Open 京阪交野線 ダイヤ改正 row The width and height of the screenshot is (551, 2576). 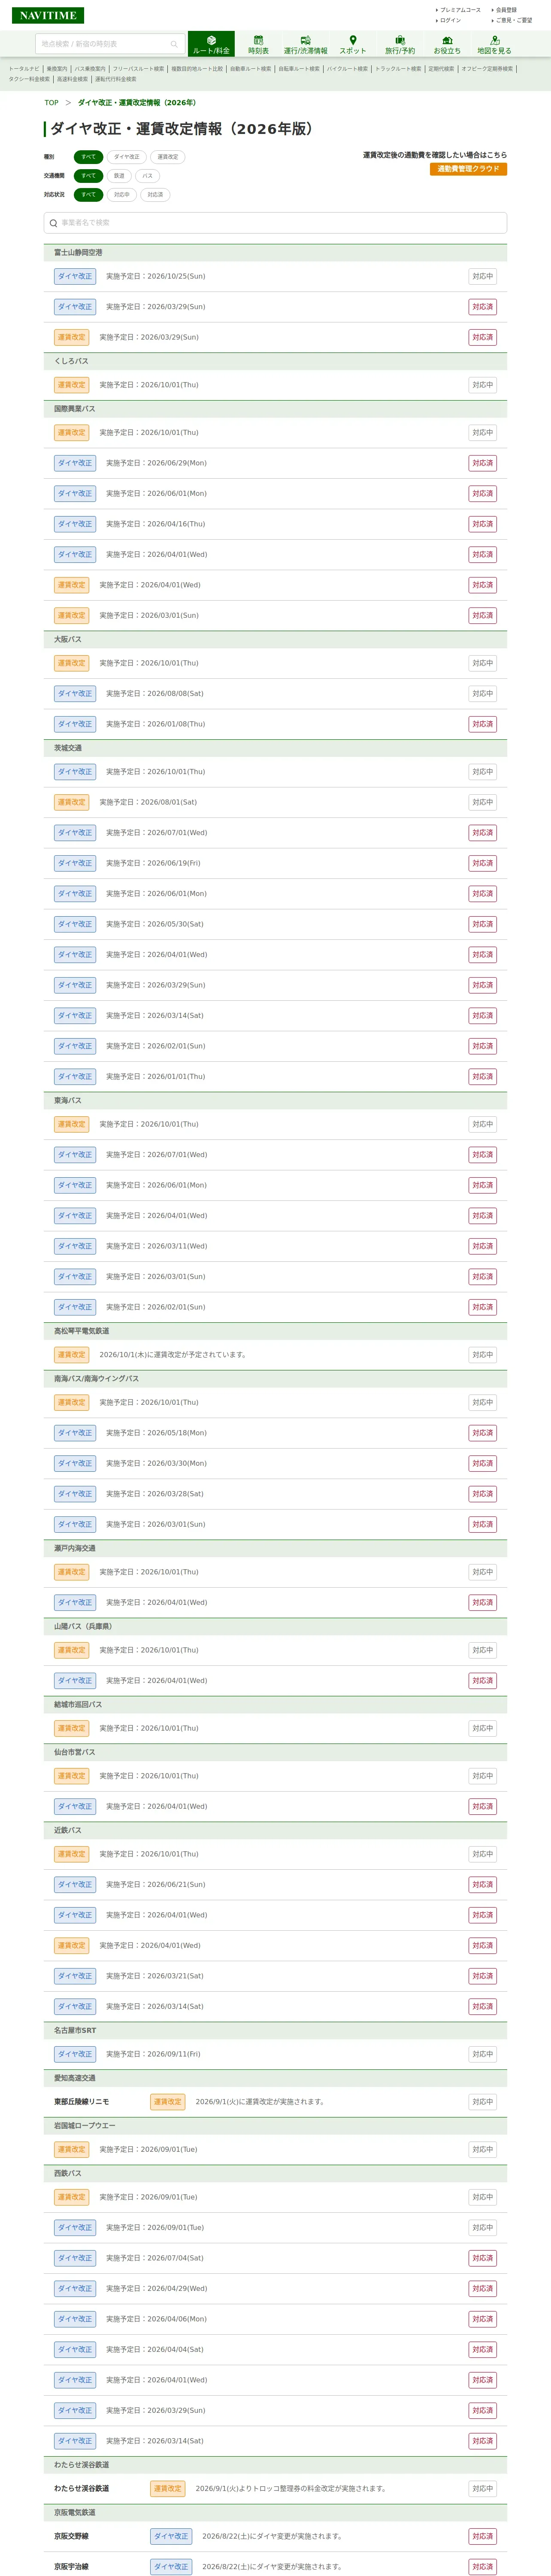click(275, 2536)
